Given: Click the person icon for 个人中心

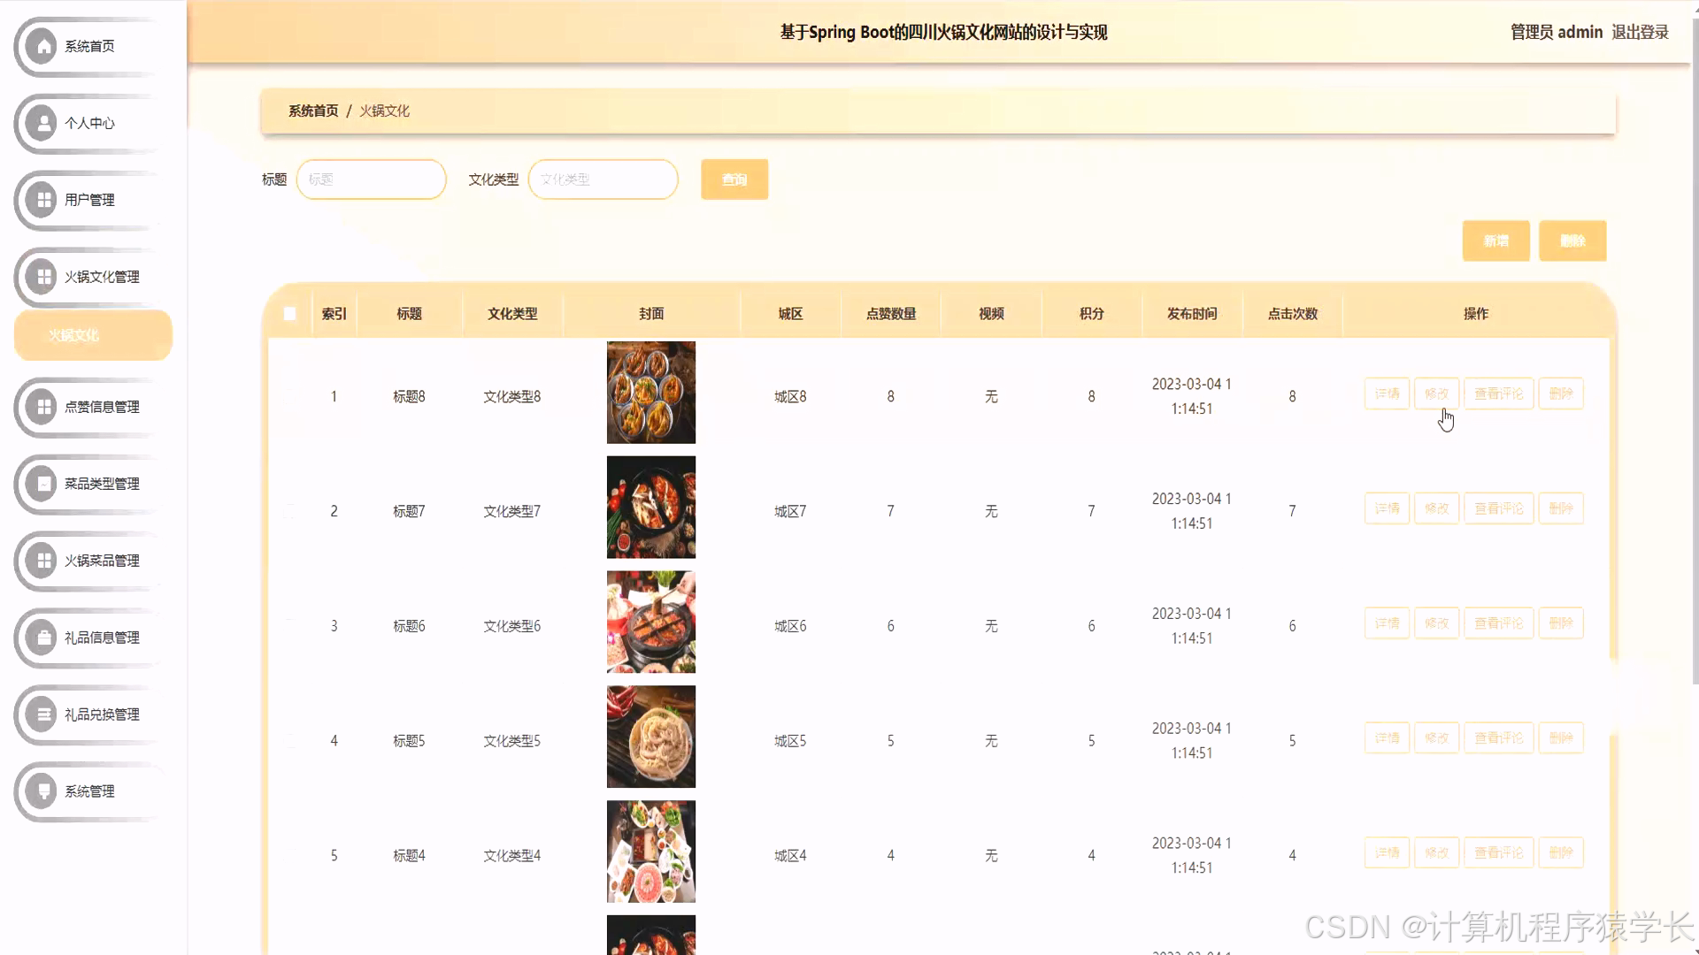Looking at the screenshot, I should pyautogui.click(x=42, y=123).
